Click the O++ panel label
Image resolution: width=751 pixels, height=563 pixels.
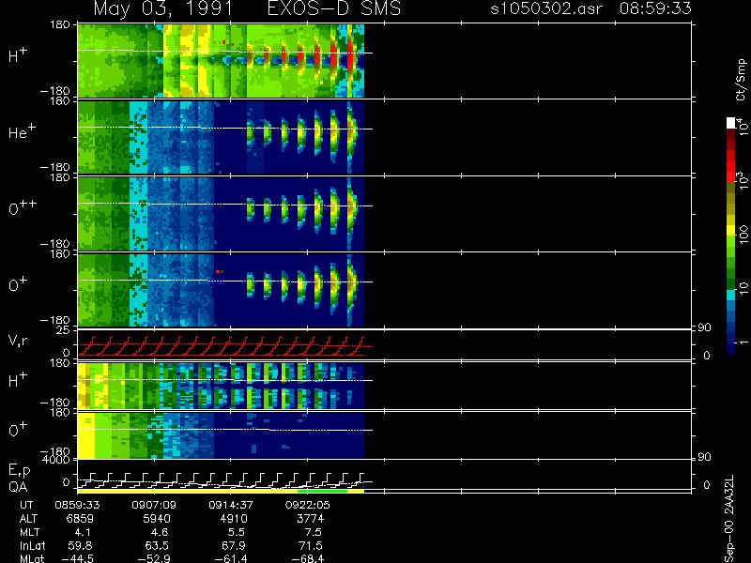23,206
